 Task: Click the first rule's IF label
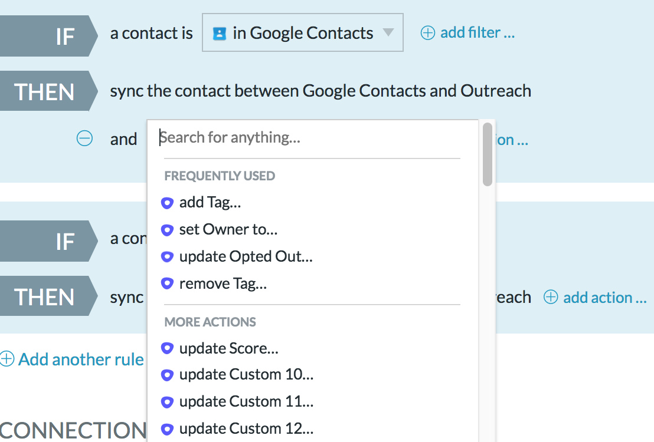[48, 36]
